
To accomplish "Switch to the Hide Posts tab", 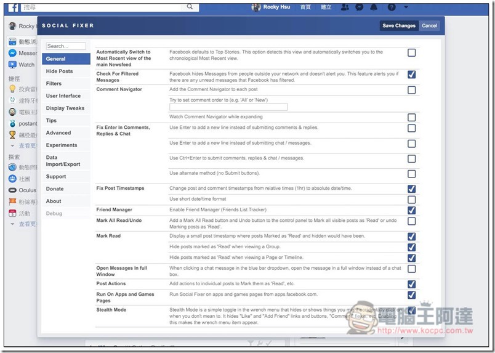I will coord(59,71).
